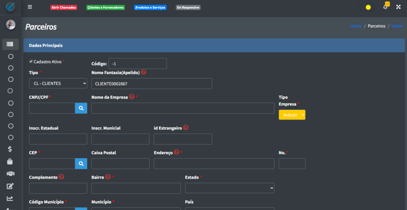Toggle the Cadastro Ativo checkbox

31,62
